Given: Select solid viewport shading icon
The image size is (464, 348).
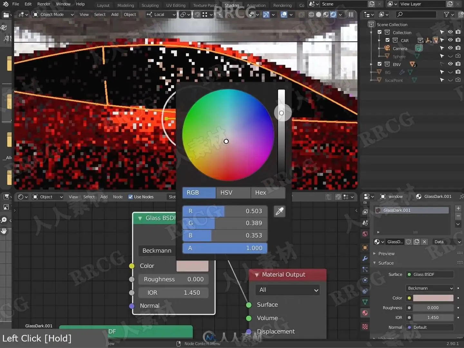Looking at the screenshot, I should (x=319, y=15).
